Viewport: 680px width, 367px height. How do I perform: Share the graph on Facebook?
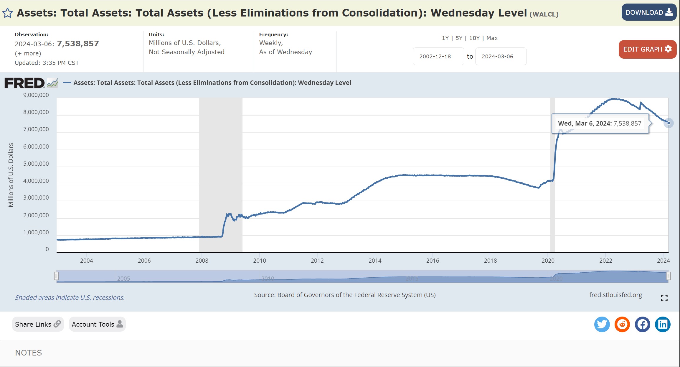(642, 325)
